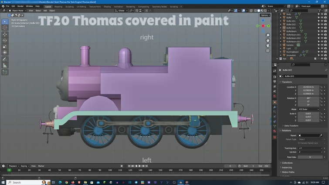Toggle camera view icon in viewport
This screenshot has width=329, height=185.
click(x=268, y=46)
